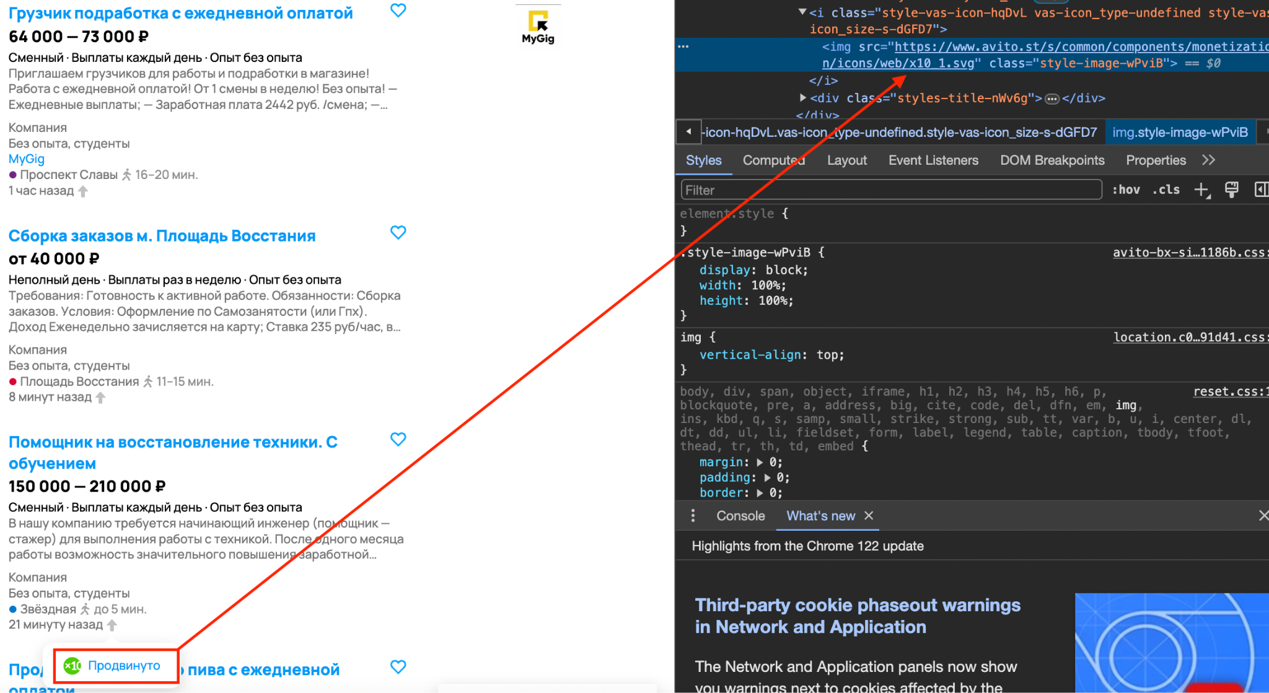The width and height of the screenshot is (1269, 693).
Task: Open Помощник на восстановление техники listing
Action: tap(173, 453)
